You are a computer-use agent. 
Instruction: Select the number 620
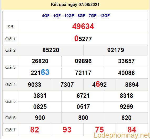click(x=126, y=118)
